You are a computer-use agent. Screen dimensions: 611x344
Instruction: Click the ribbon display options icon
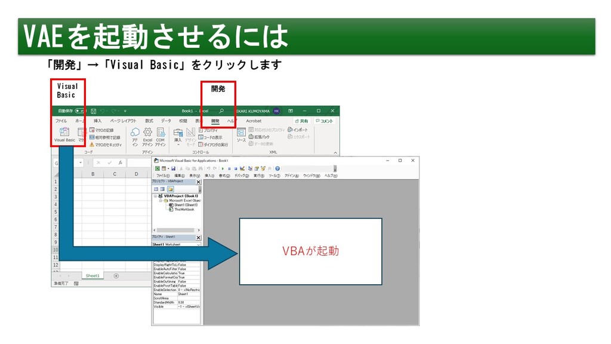(291, 110)
